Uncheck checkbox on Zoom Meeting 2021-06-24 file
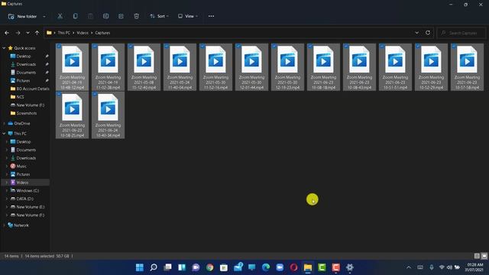This screenshot has width=489, height=275. tap(95, 94)
